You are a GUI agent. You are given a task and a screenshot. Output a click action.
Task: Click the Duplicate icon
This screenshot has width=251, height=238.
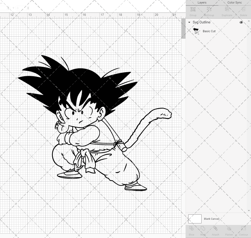227,9
